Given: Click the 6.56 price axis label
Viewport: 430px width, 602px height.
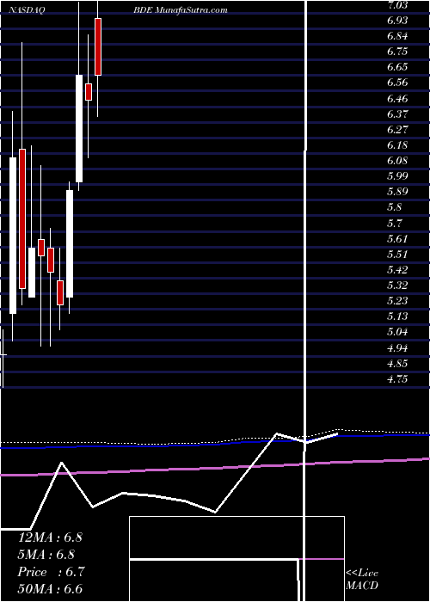Looking at the screenshot, I should (x=397, y=83).
